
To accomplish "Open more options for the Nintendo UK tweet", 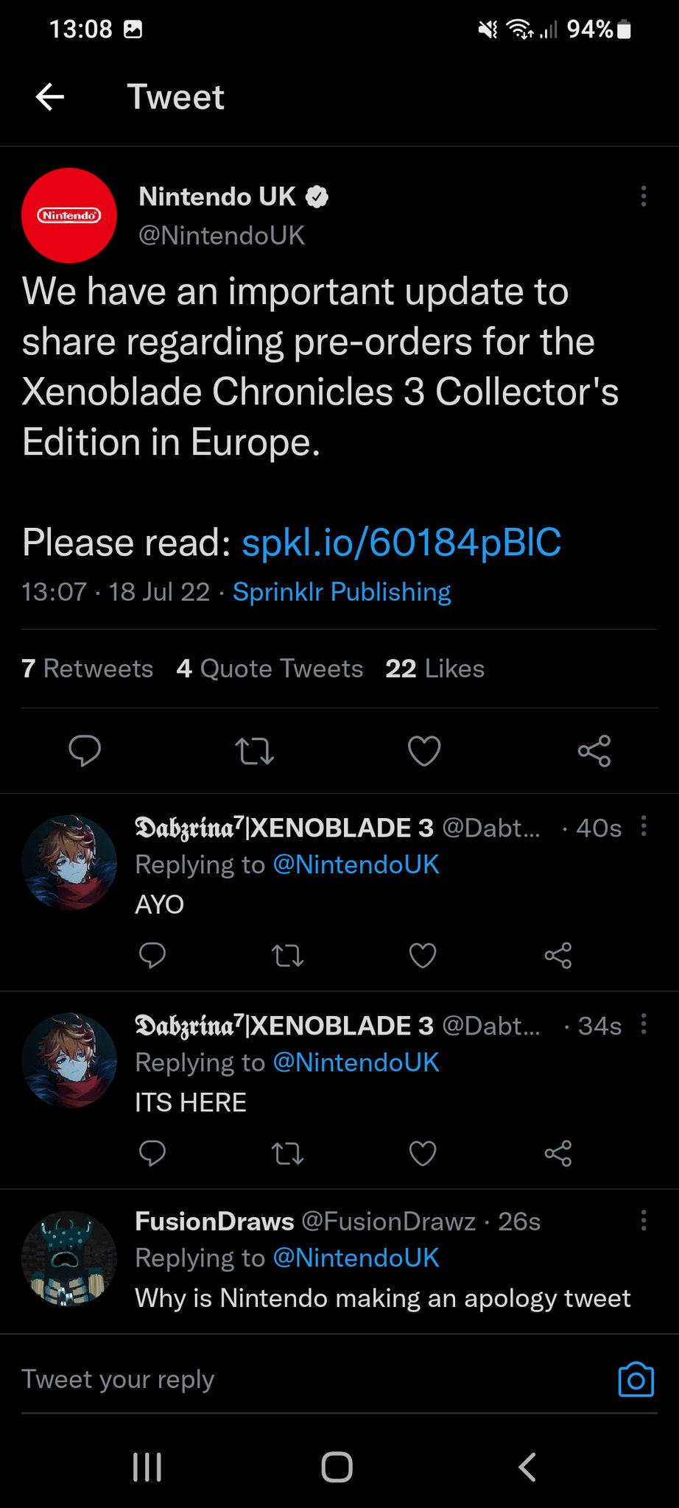I will [643, 196].
